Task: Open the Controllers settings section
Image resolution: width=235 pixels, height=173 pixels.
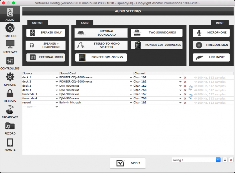Action: coord(10,63)
